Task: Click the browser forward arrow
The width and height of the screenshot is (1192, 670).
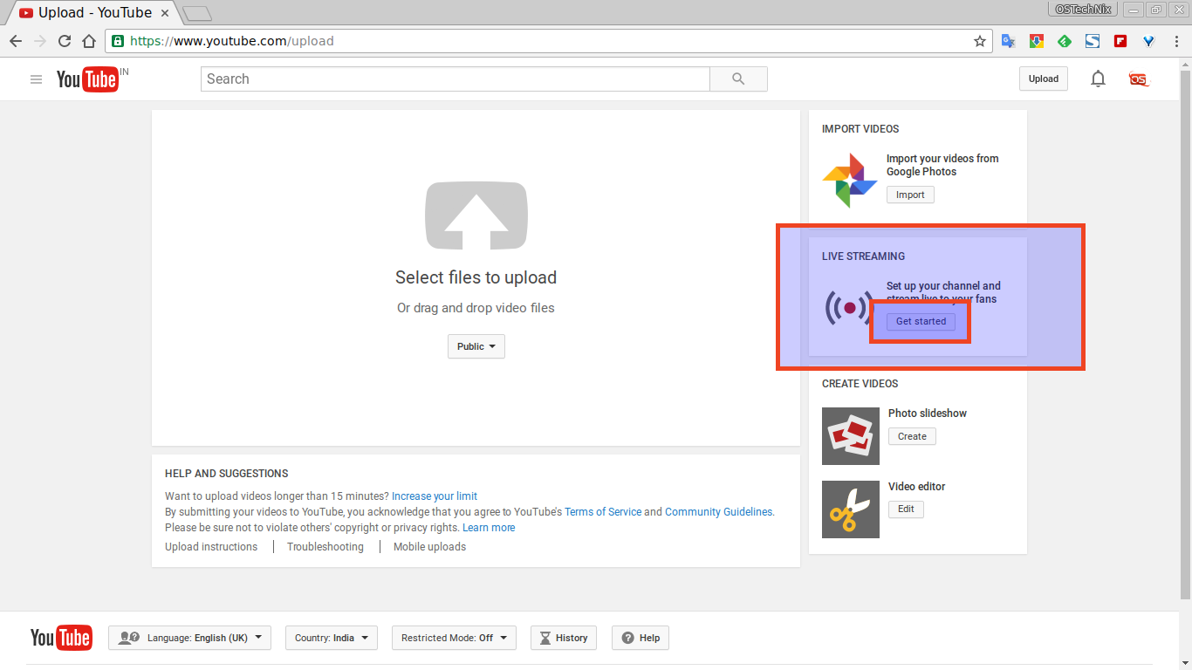Action: [x=40, y=41]
